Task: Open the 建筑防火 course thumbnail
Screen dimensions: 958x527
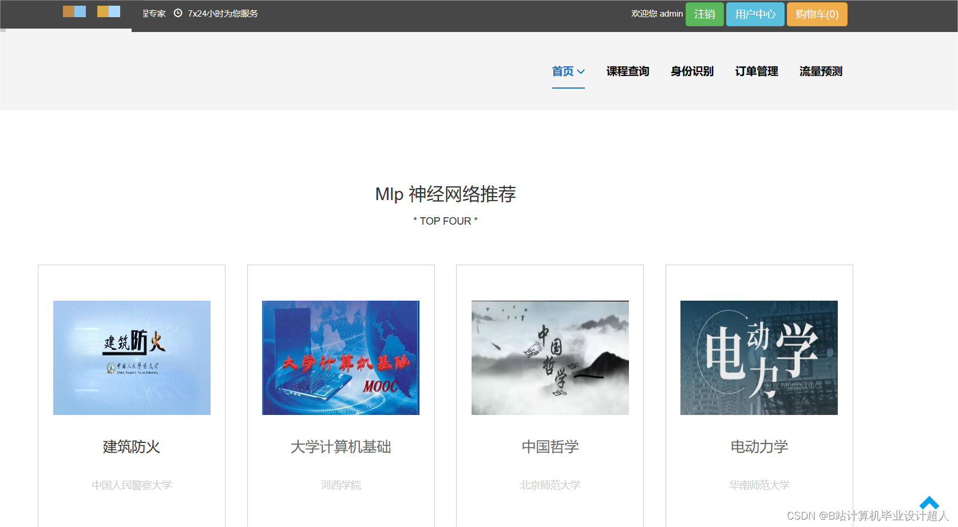Action: (132, 358)
